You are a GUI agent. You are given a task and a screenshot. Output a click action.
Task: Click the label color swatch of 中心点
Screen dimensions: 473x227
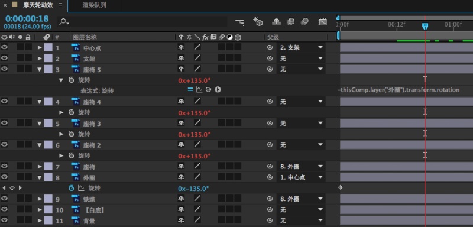tap(48, 47)
